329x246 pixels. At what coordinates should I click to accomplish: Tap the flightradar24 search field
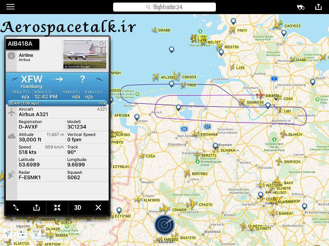pyautogui.click(x=164, y=7)
